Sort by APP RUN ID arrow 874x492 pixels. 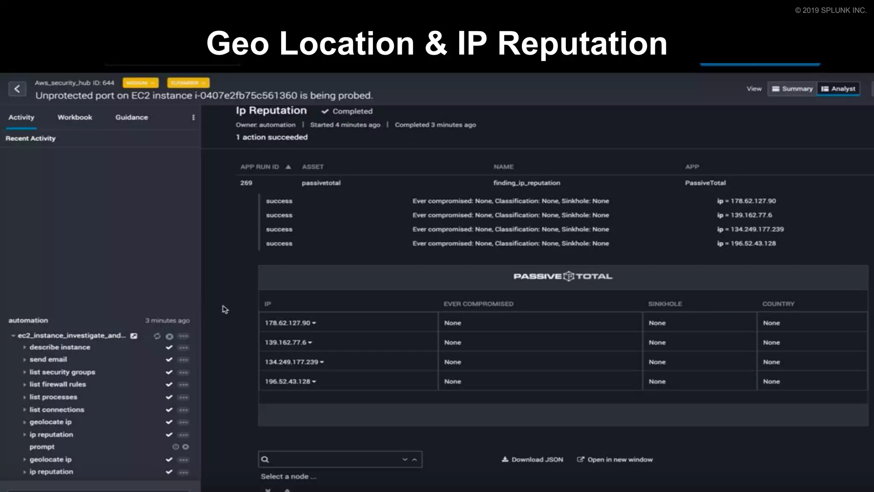click(288, 167)
